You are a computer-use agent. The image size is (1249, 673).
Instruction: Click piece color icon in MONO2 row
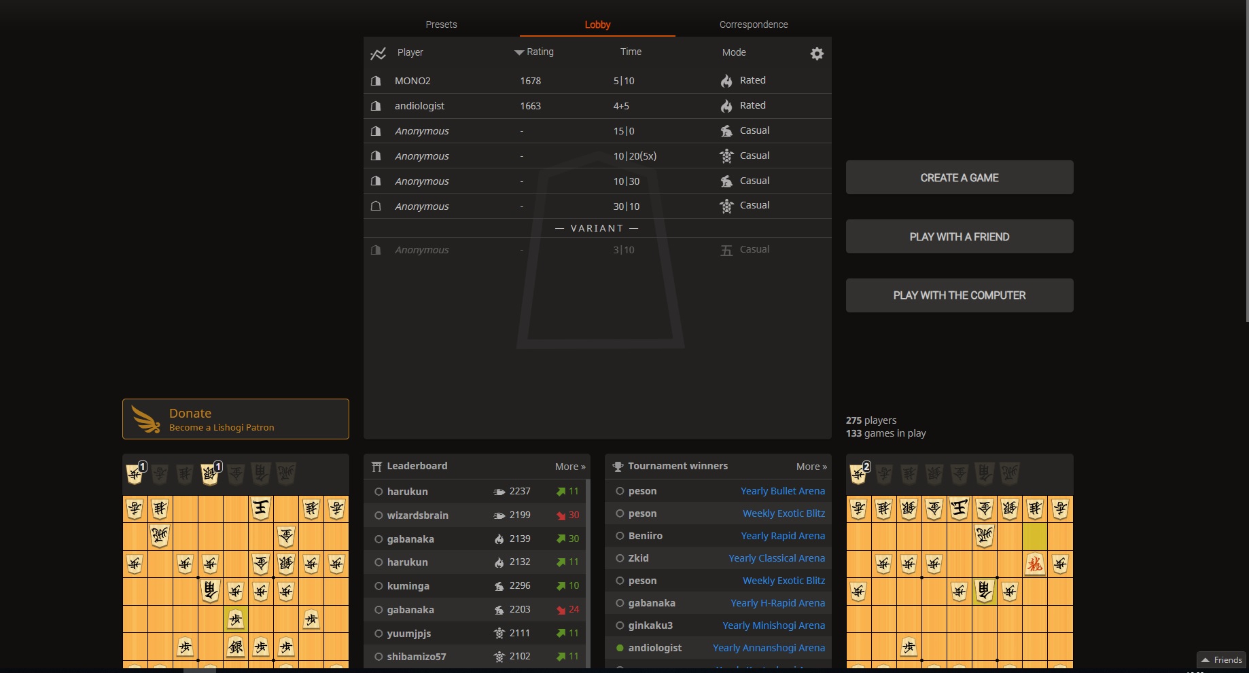point(376,81)
